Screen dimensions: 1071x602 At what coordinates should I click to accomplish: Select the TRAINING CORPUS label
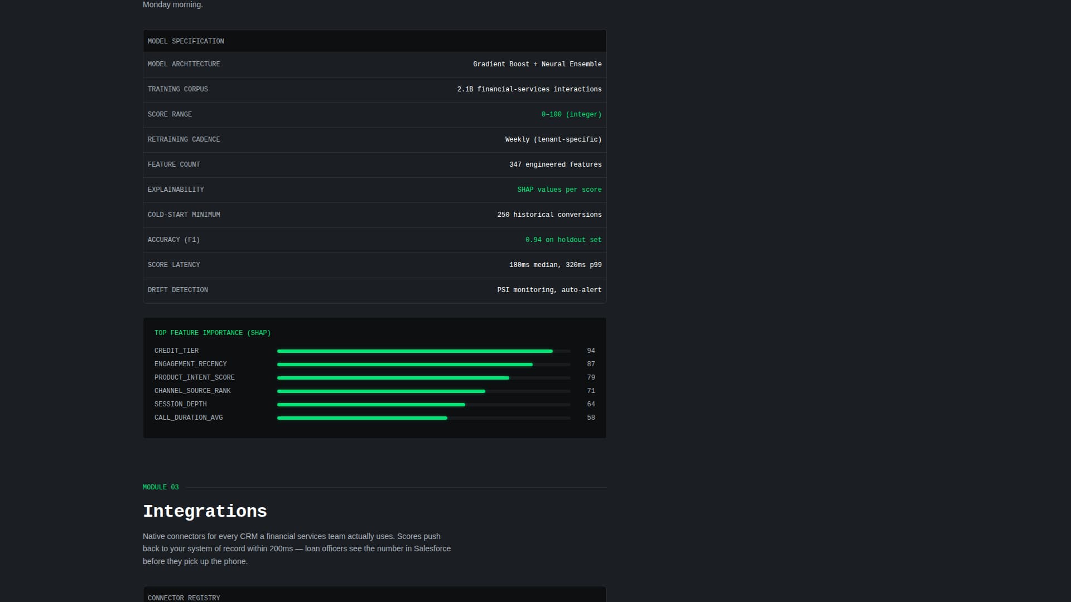click(x=177, y=89)
